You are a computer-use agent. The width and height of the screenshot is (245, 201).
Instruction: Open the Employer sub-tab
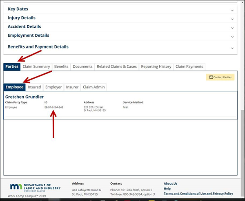(53, 87)
